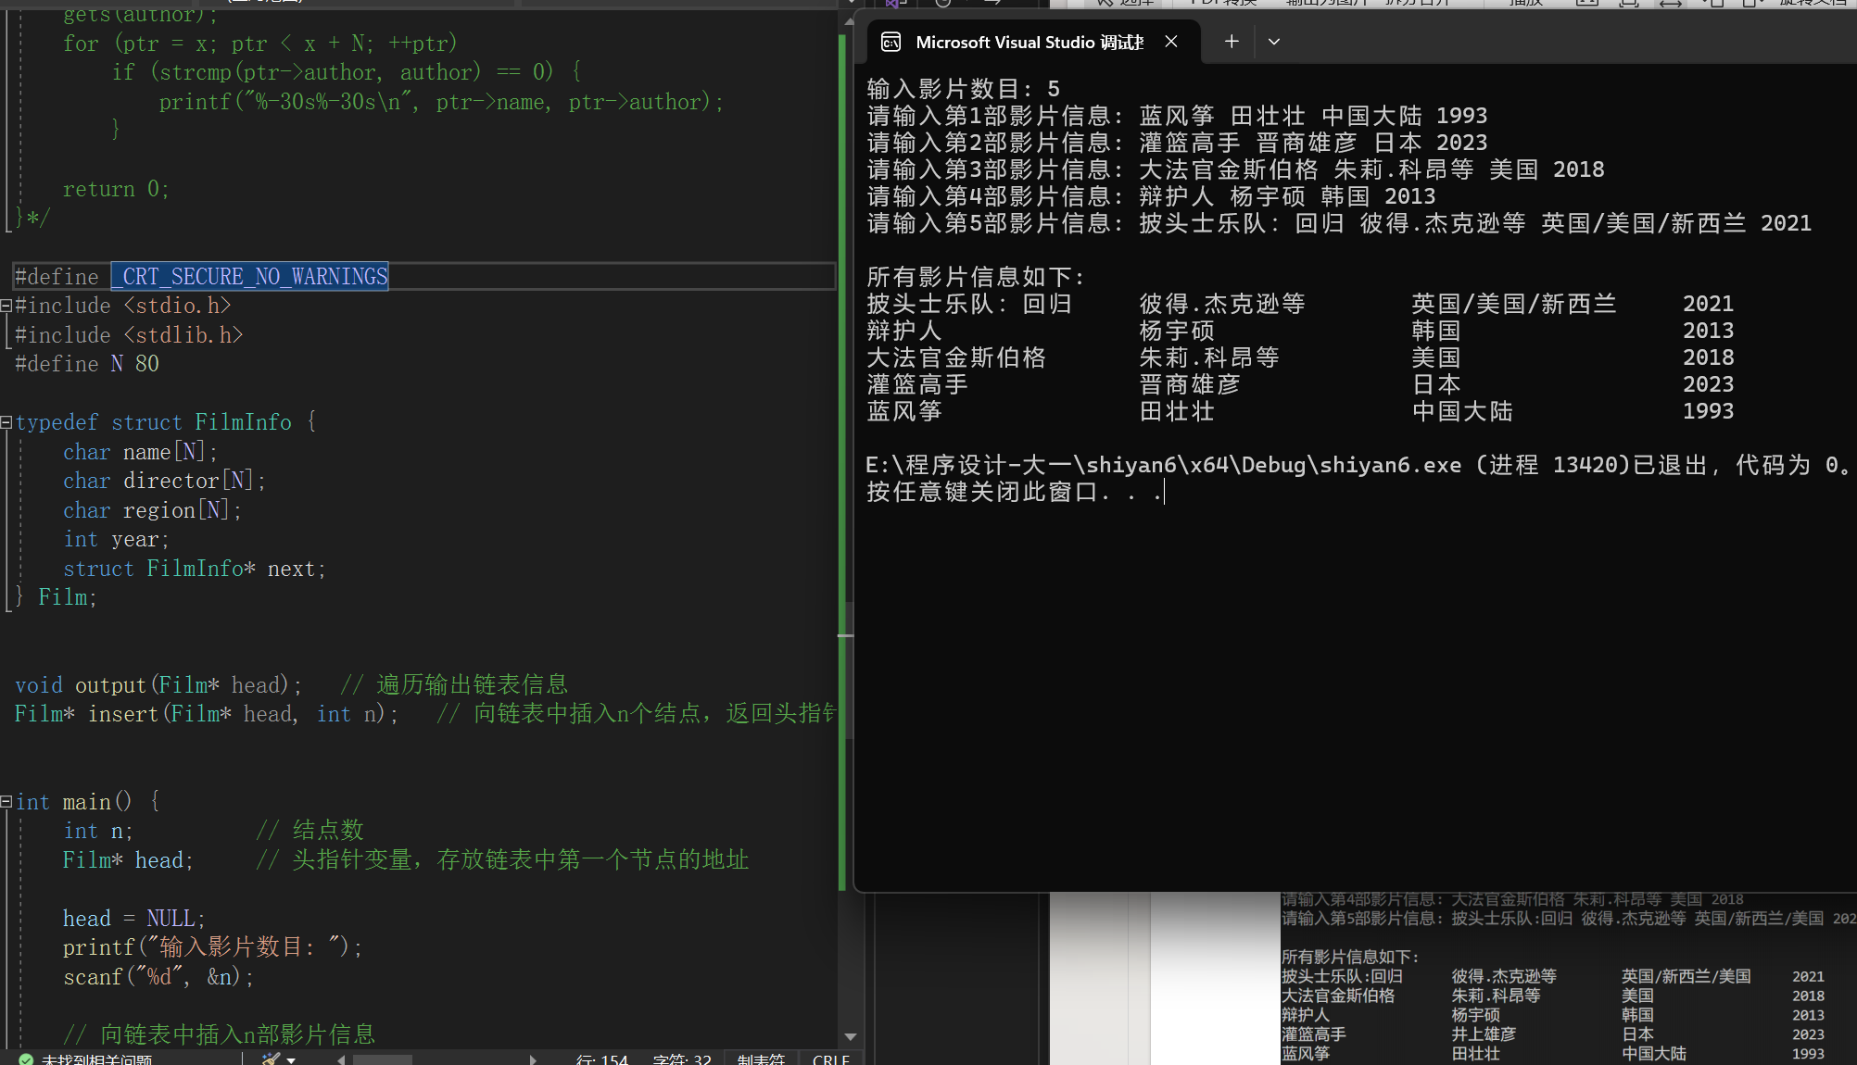This screenshot has width=1857, height=1065.
Task: Click the editor vertical scroll down arrow
Action: 850,1037
